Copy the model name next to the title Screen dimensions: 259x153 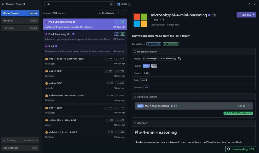pyautogui.click(x=214, y=15)
